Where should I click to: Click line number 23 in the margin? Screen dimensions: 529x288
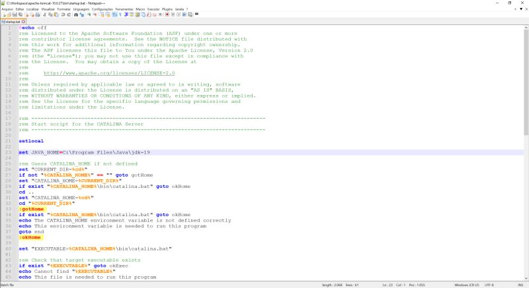pyautogui.click(x=8, y=152)
